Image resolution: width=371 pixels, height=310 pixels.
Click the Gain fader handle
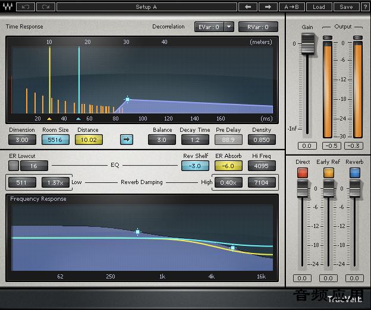click(307, 43)
